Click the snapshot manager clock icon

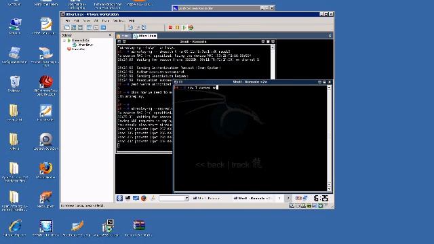click(144, 27)
